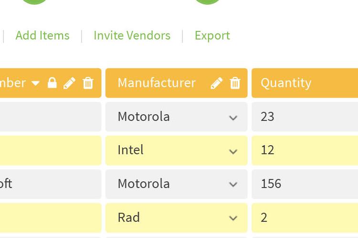
Task: Delete the Manufacturer column using trash icon
Action: [x=235, y=83]
